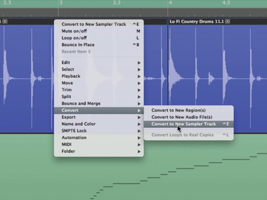Viewport: 267px width, 200px height.
Task: Open the Folder submenu
Action: coord(99,151)
